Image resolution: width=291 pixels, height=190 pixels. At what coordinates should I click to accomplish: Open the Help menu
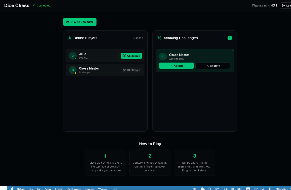point(114,189)
